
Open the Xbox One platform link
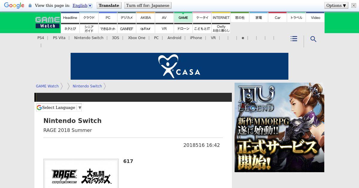[x=137, y=38]
